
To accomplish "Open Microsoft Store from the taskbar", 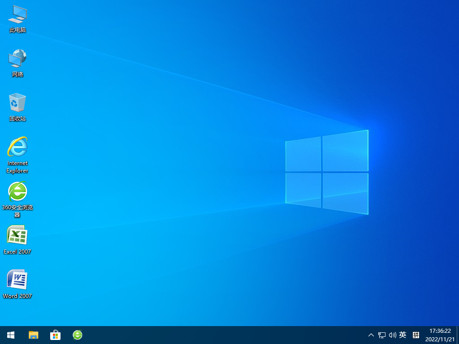I will (55, 335).
